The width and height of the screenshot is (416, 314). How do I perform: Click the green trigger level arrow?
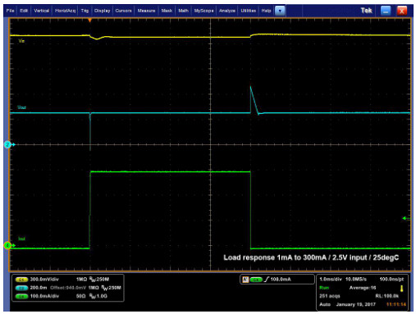tap(406, 218)
